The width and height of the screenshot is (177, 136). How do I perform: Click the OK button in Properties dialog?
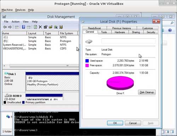pos(115,123)
